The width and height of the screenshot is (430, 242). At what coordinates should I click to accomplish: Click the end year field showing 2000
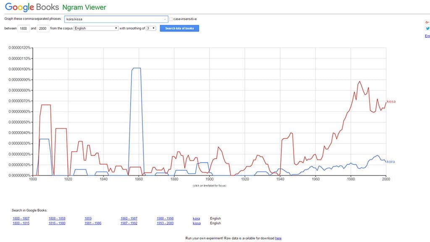tap(44, 28)
